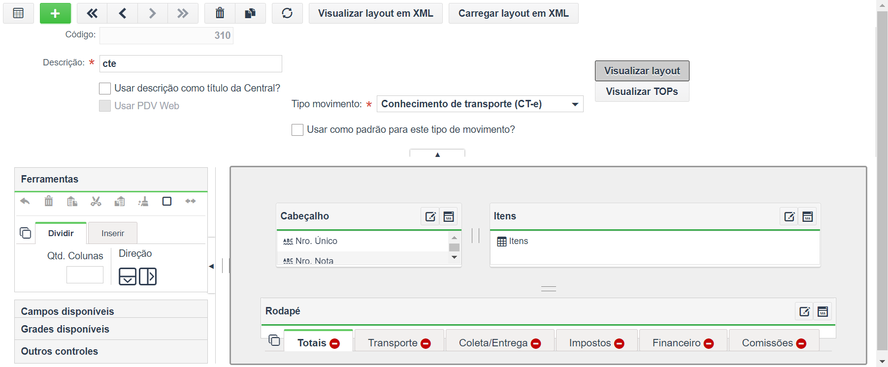Switch to the Inserir tab
Screen dimensions: 888x367
tap(113, 233)
